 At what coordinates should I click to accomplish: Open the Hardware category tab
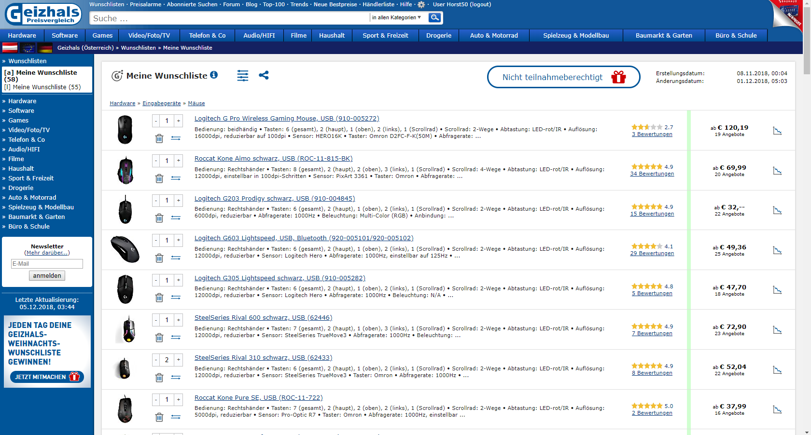(x=22, y=35)
